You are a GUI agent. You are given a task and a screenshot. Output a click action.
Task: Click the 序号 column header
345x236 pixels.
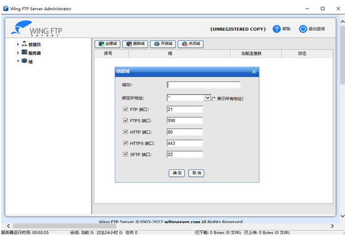pyautogui.click(x=111, y=53)
